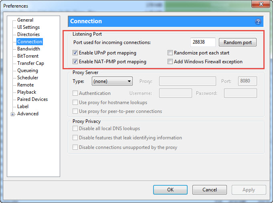Select the Remote category

tap(25, 85)
